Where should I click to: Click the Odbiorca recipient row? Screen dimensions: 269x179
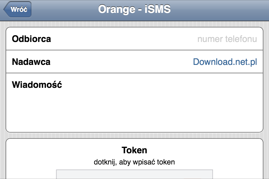pyautogui.click(x=134, y=39)
